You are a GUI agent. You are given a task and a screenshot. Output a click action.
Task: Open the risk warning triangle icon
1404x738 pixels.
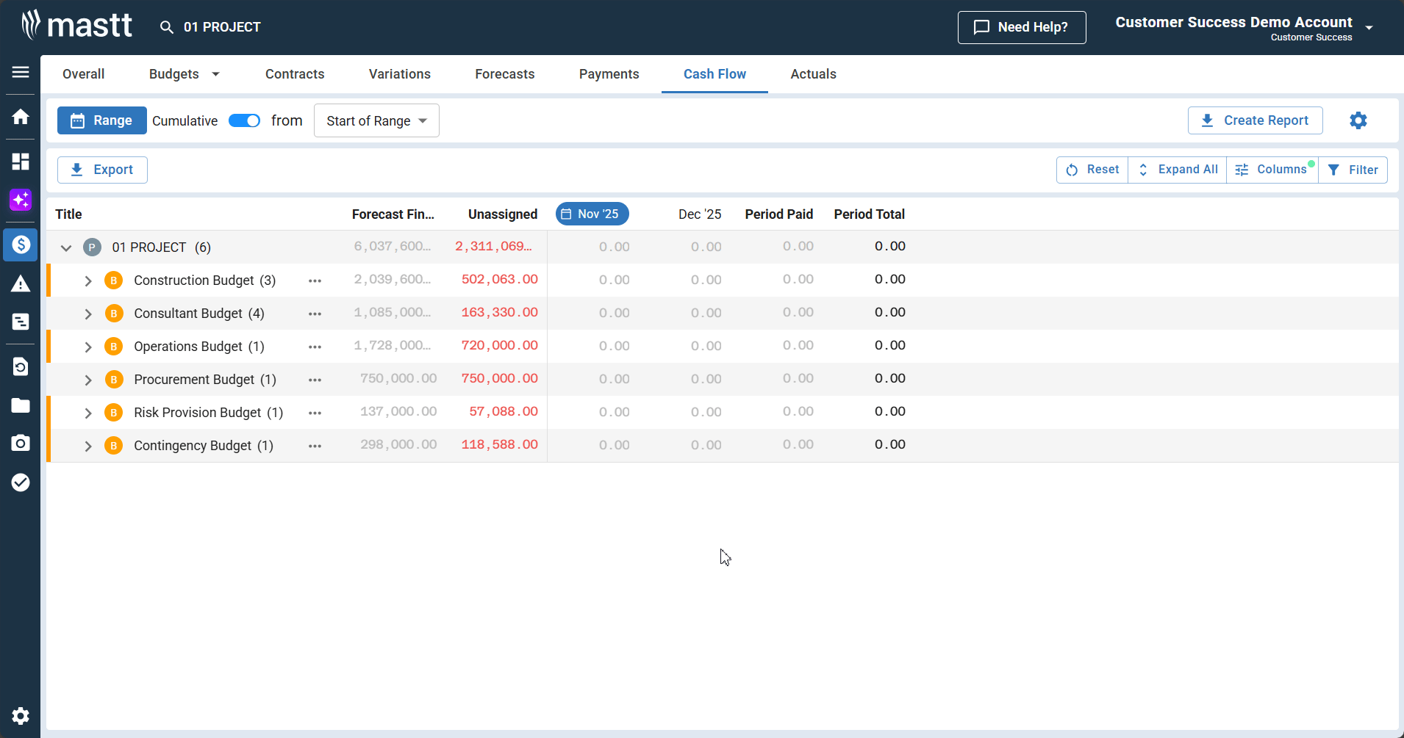(x=21, y=284)
